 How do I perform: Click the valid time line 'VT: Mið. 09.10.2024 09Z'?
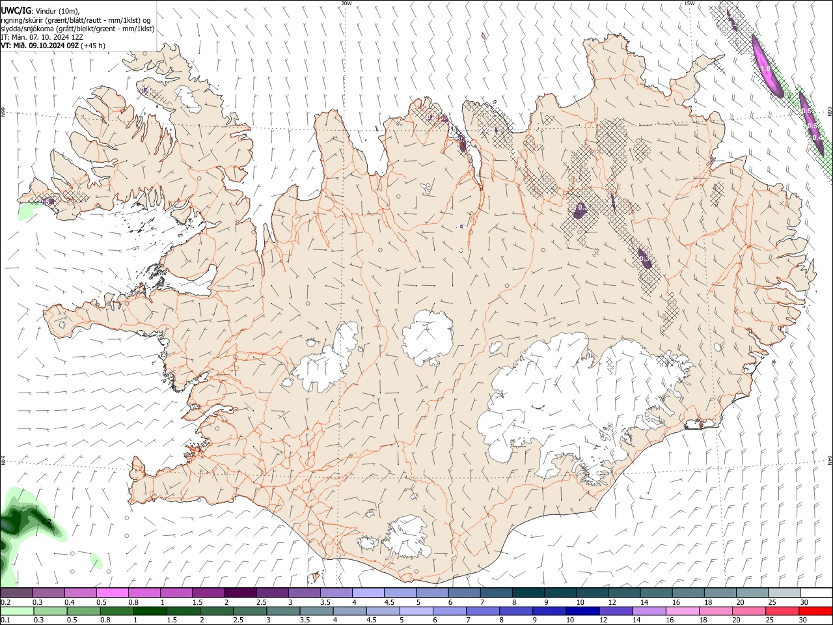click(40, 46)
